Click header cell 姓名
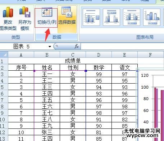Screen dimensions: 164x141 47,67
